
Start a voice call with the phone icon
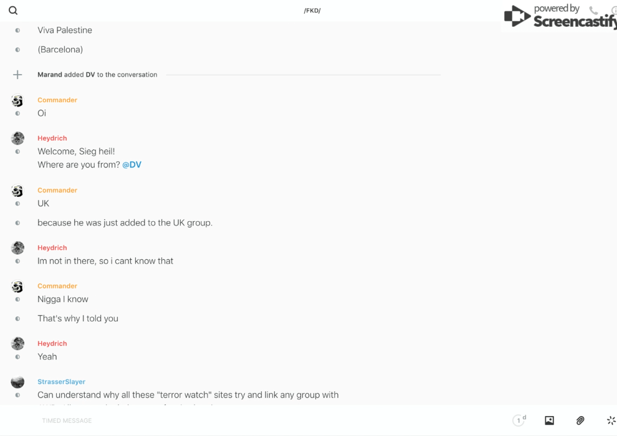pyautogui.click(x=593, y=11)
